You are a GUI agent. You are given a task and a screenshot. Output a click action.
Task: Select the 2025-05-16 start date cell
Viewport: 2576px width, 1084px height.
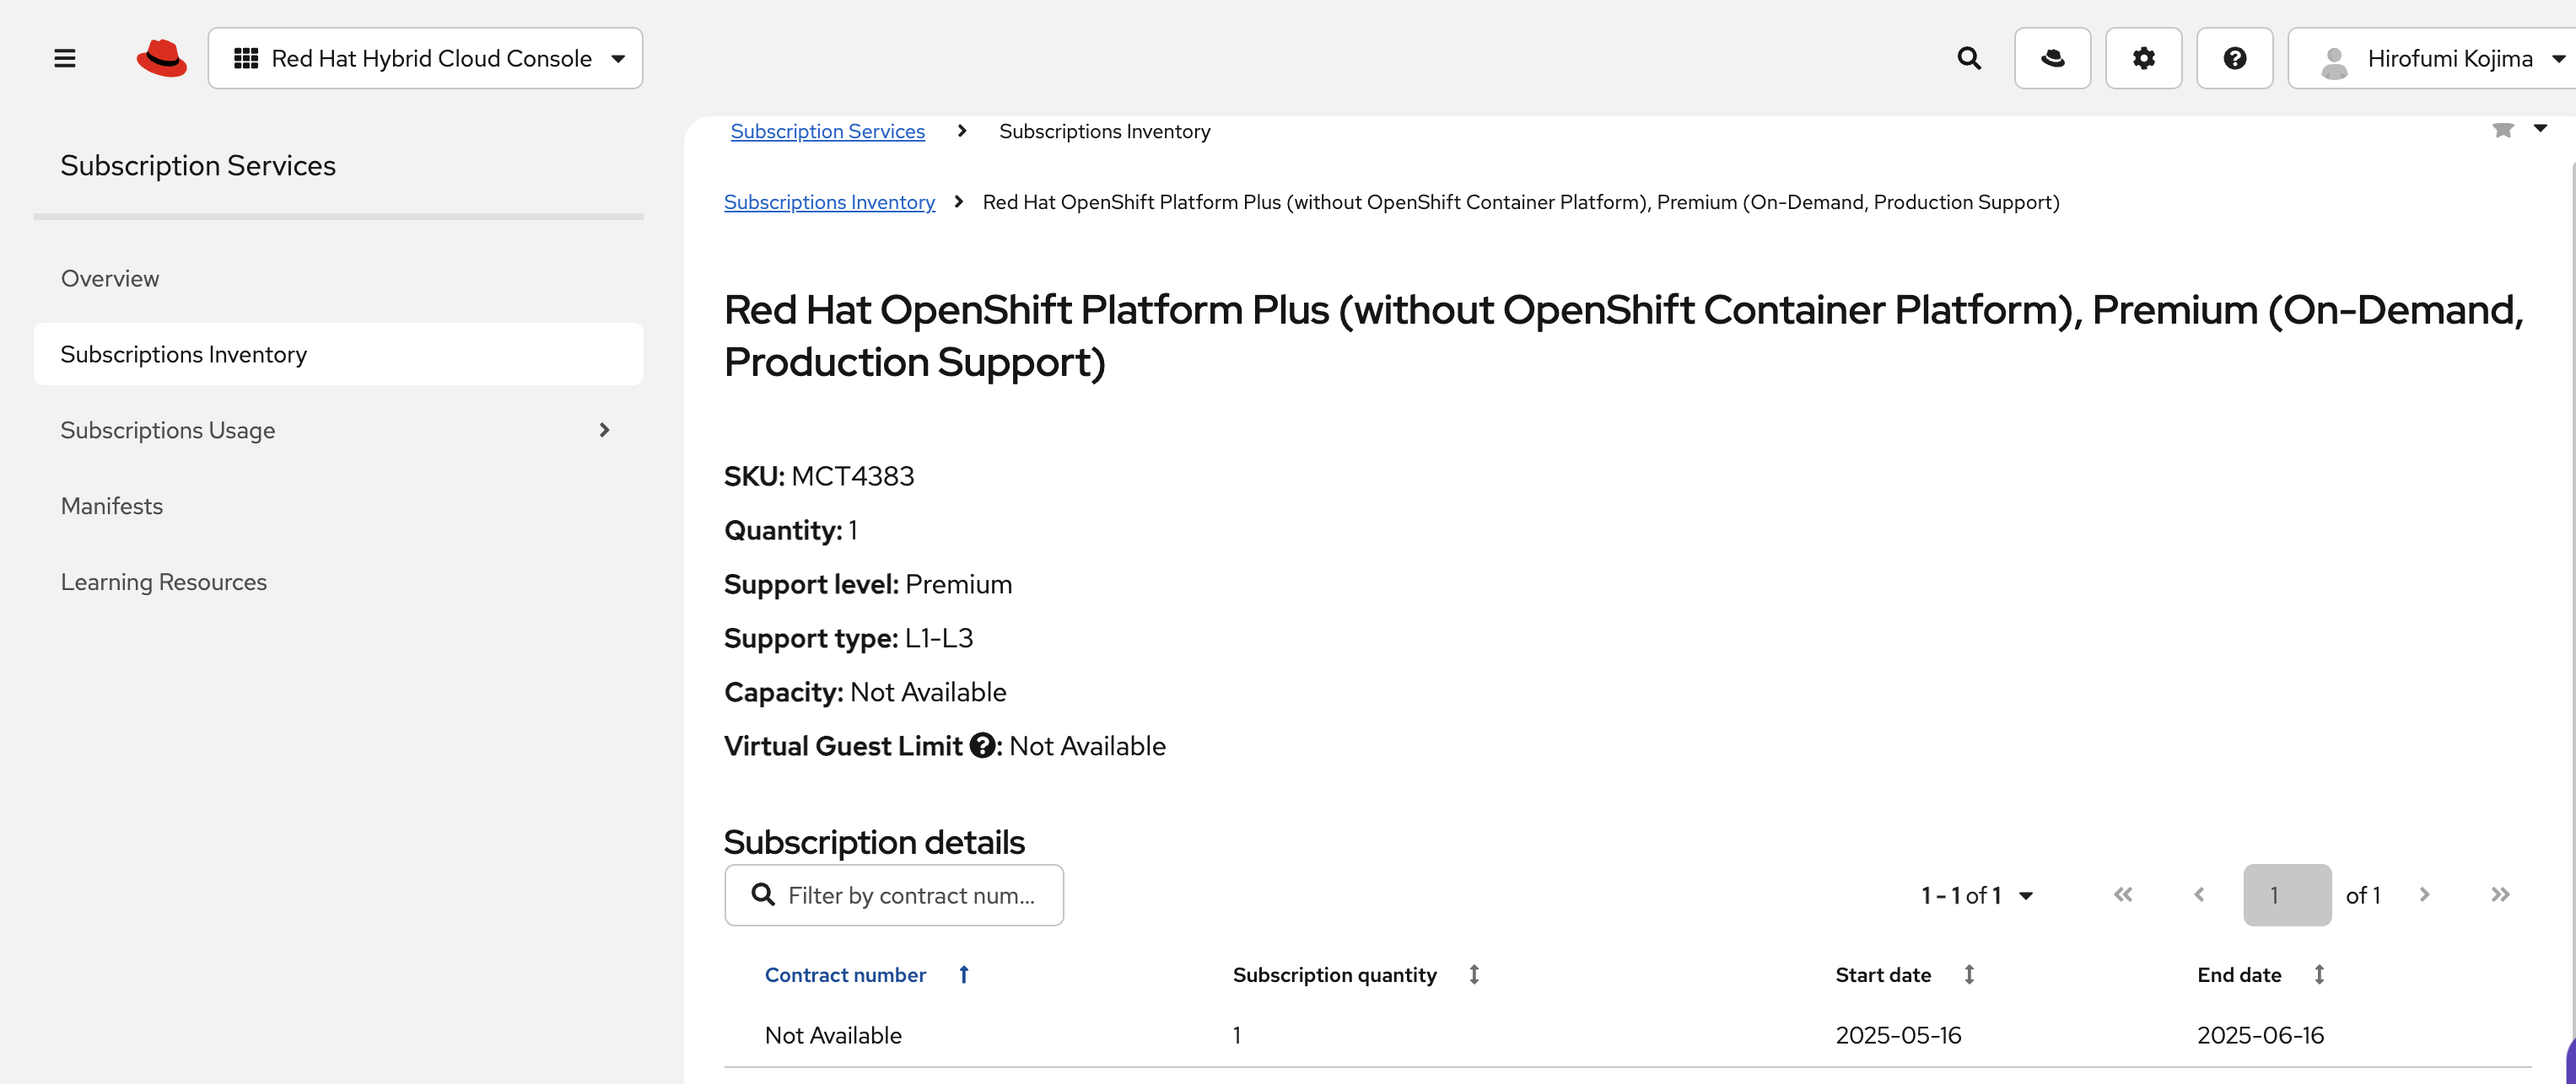point(1898,1035)
